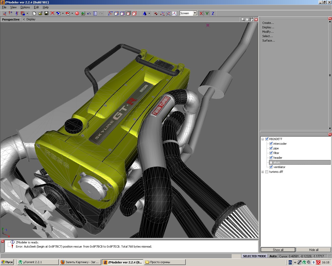
Task: Open the Help menu
Action: [46, 7]
